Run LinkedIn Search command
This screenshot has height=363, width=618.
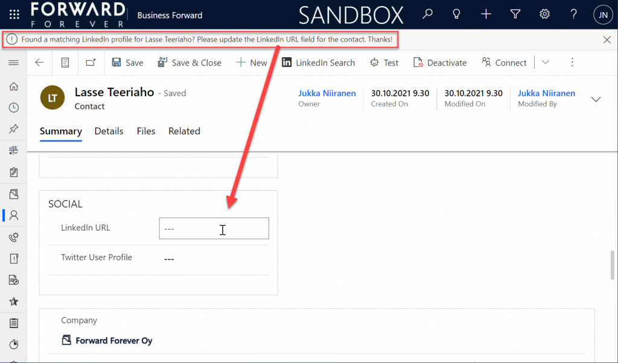(x=319, y=63)
